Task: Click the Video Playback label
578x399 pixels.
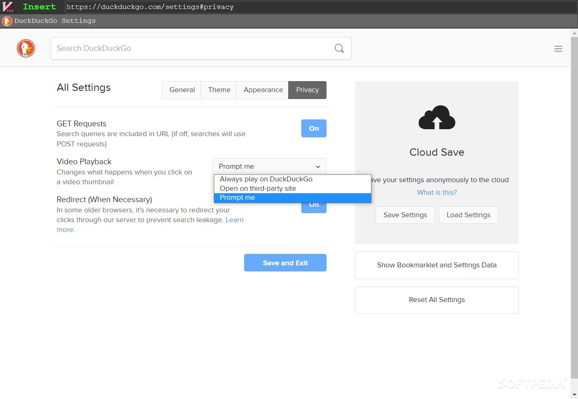Action: (84, 162)
